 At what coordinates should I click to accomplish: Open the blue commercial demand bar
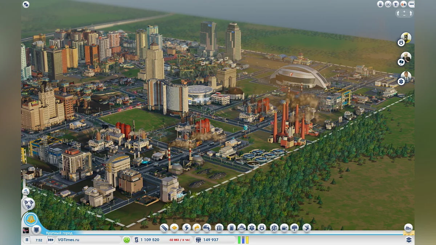pos(243,241)
